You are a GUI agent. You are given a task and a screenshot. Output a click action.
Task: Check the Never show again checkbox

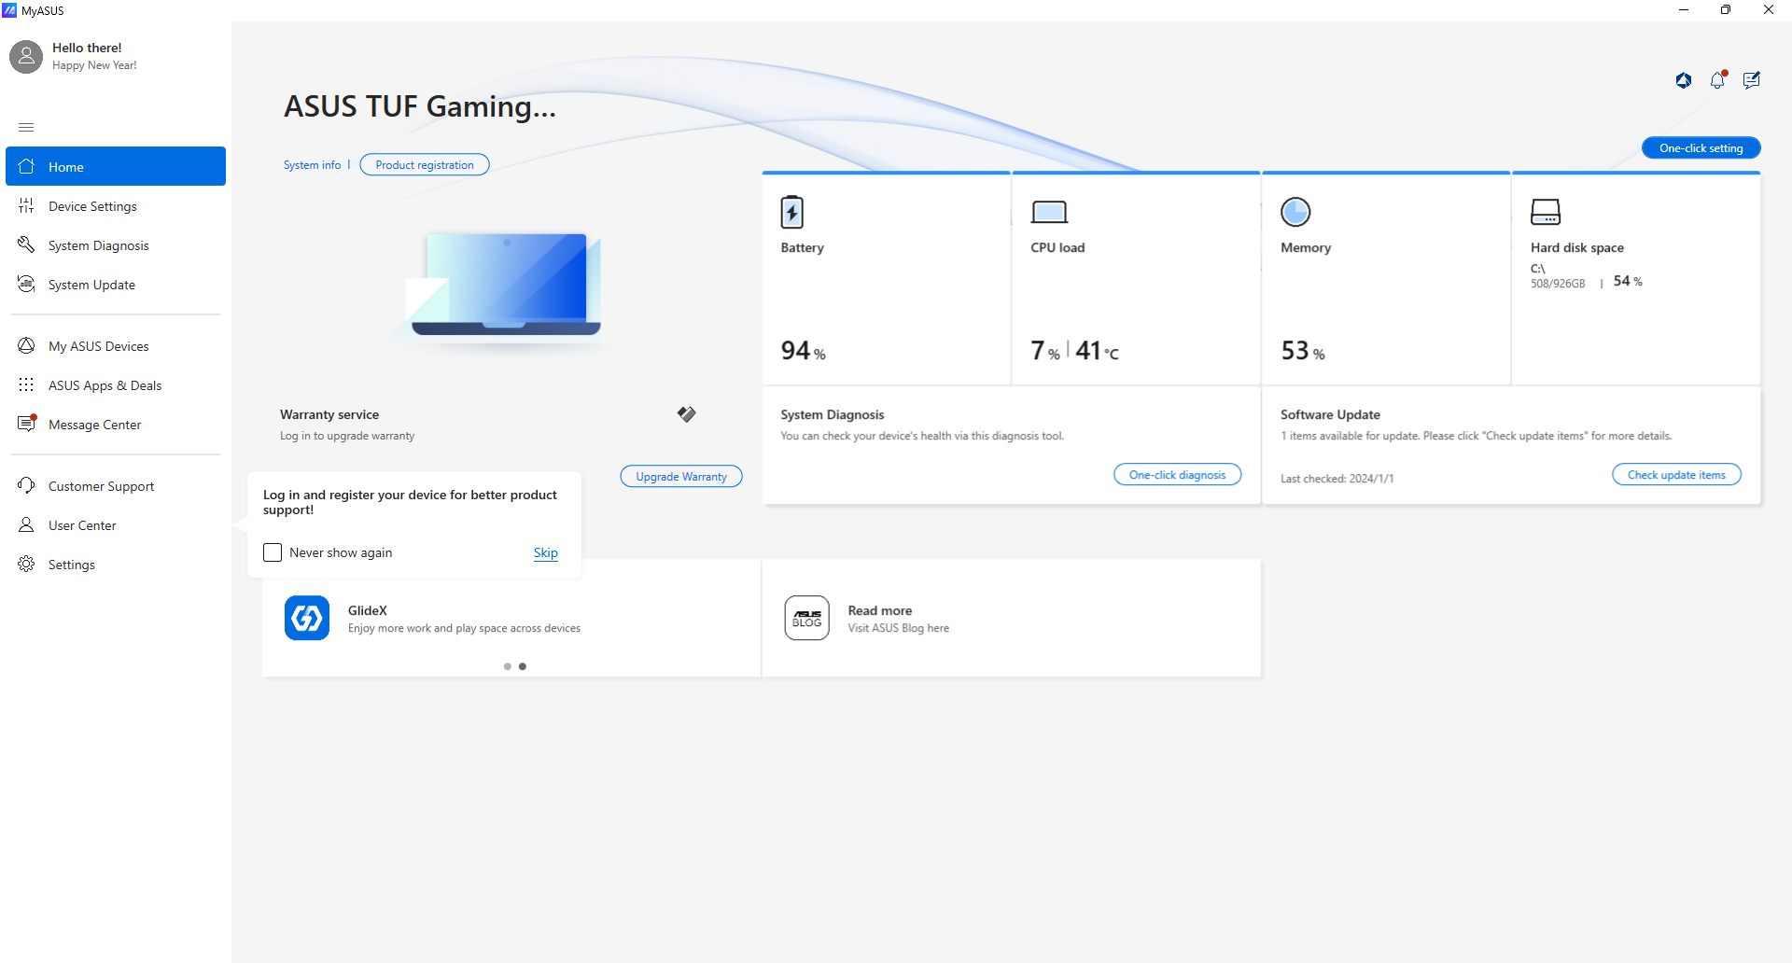pyautogui.click(x=273, y=552)
